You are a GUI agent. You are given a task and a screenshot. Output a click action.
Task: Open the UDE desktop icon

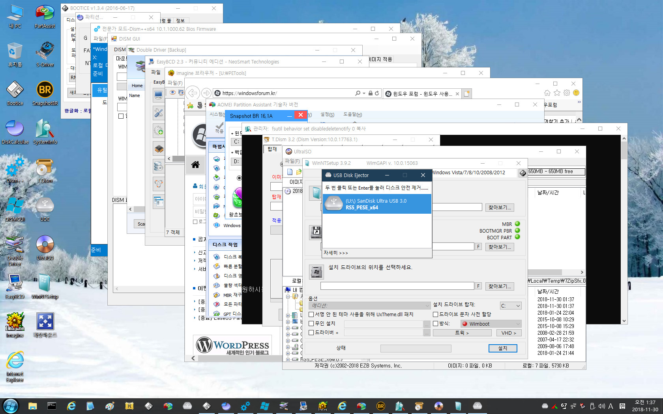45,209
